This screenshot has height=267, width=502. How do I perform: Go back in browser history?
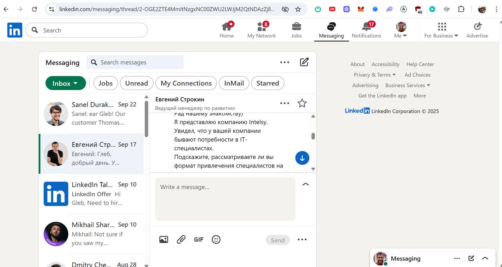pos(6,9)
